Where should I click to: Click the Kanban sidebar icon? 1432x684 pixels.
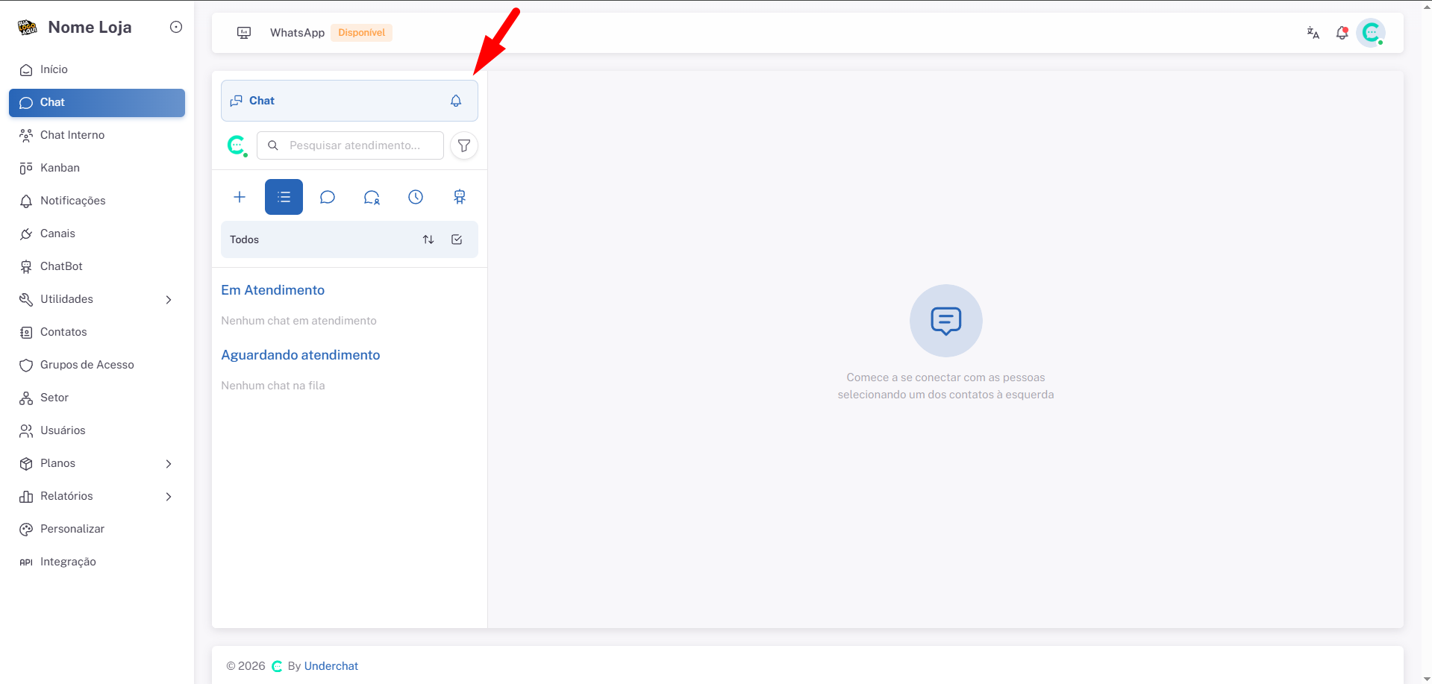coord(26,169)
